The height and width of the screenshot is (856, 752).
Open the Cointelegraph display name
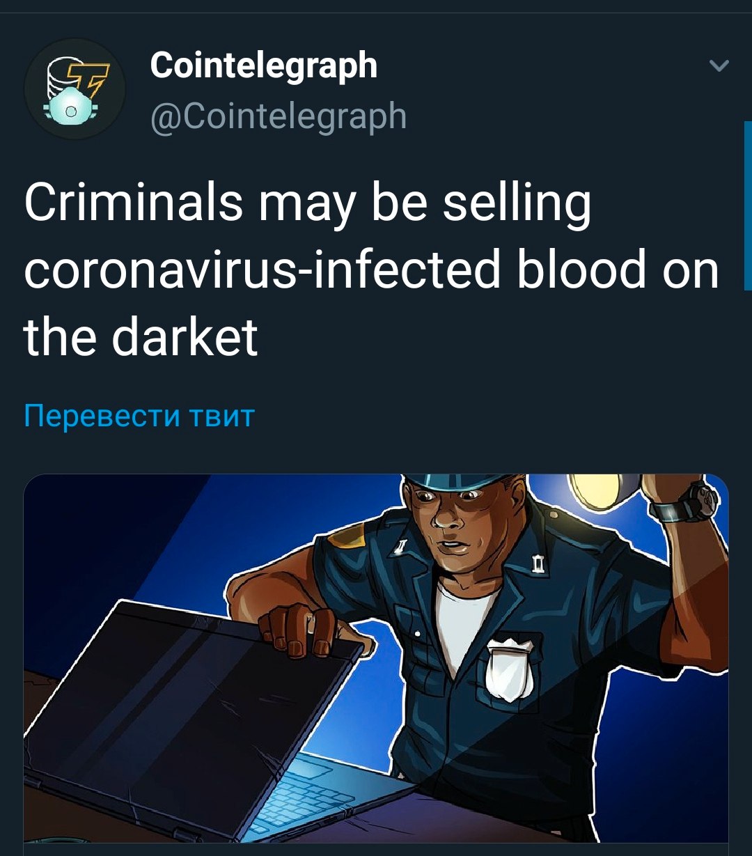click(264, 65)
